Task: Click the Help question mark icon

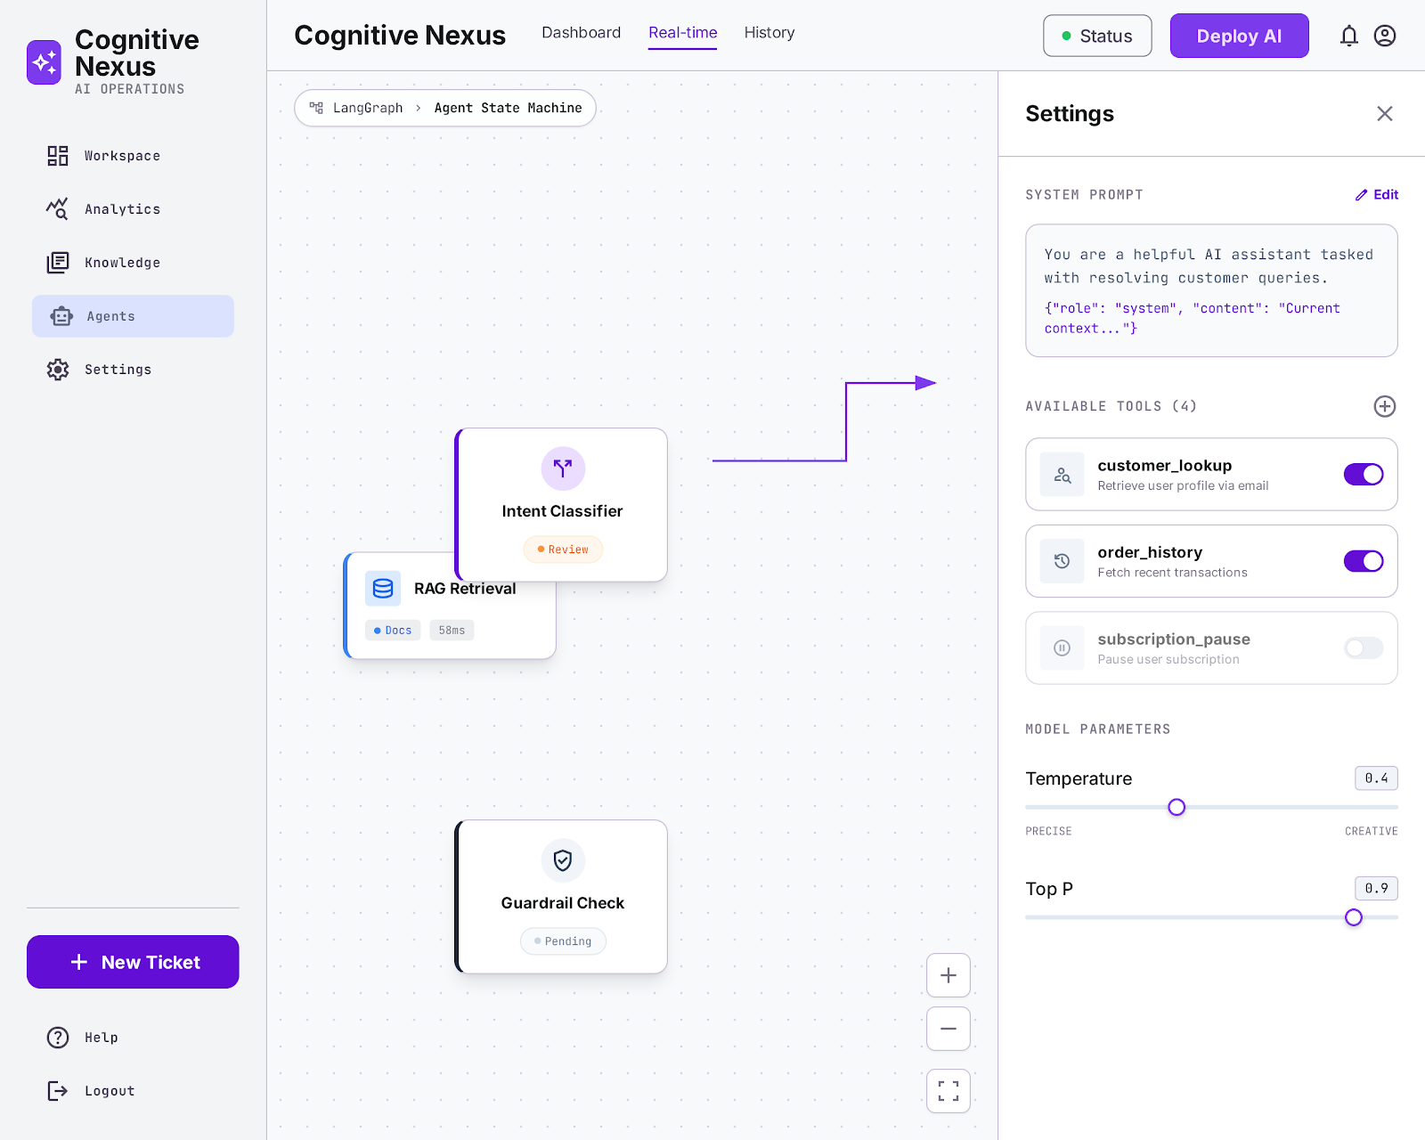Action: pos(58,1038)
